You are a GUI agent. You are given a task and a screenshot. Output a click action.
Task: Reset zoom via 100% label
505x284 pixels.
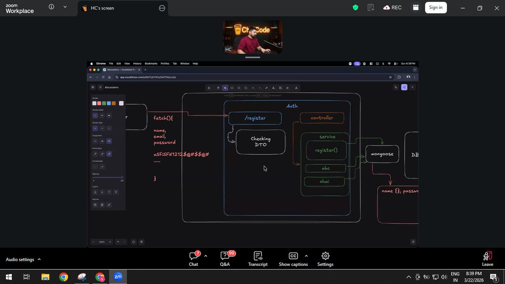point(102,242)
